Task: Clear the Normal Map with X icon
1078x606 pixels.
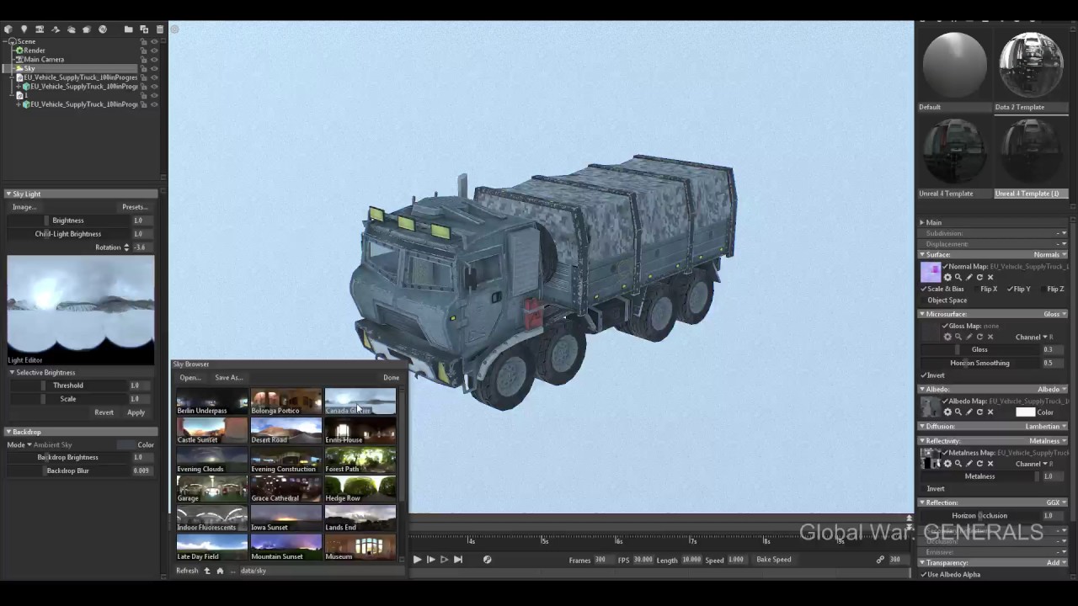Action: [990, 277]
